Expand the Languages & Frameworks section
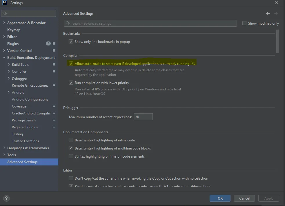The height and width of the screenshot is (206, 285). point(4,148)
